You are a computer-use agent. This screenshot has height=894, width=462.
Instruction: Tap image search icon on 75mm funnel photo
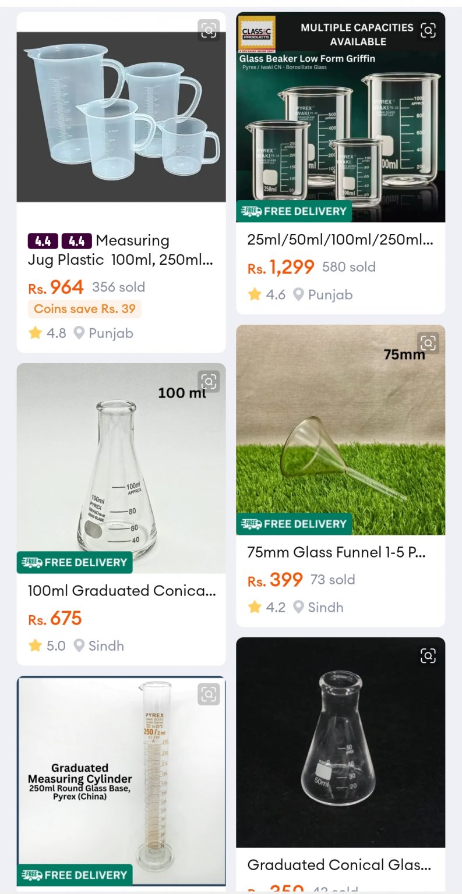coord(428,343)
